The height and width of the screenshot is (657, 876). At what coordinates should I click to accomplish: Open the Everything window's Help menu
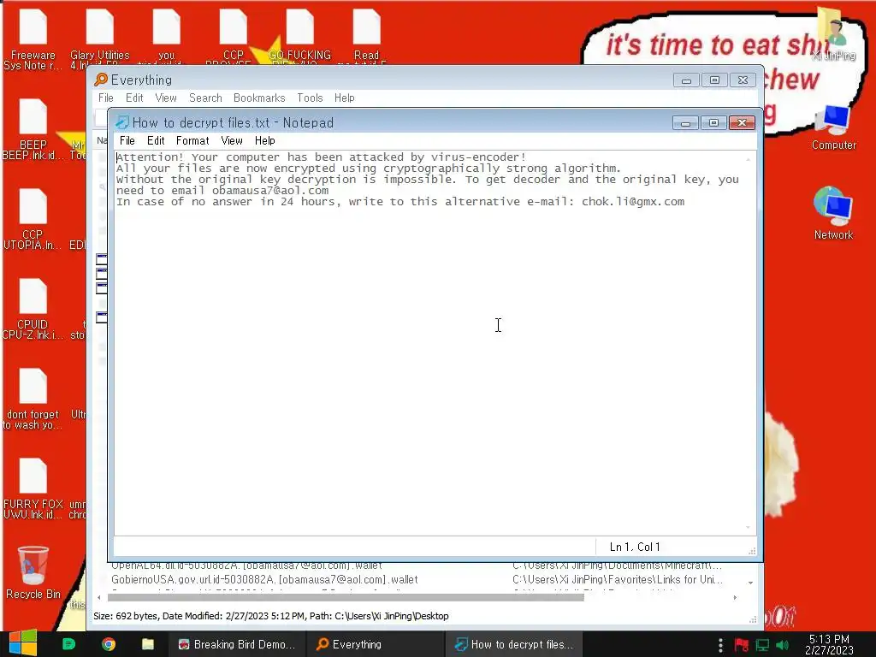coord(345,98)
